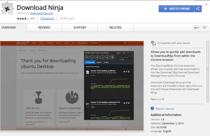Click the Report Abuse shield icon
Screen dimensions: 210x136
click(x=152, y=109)
